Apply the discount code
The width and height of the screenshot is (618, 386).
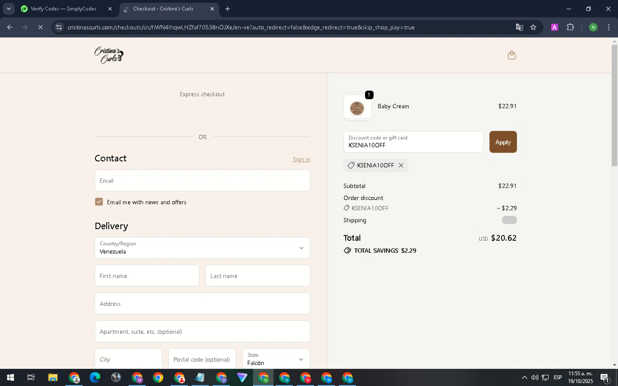coord(503,142)
